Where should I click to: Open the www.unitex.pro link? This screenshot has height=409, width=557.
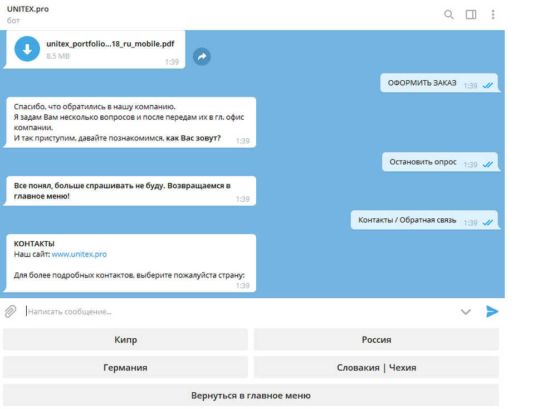point(79,254)
